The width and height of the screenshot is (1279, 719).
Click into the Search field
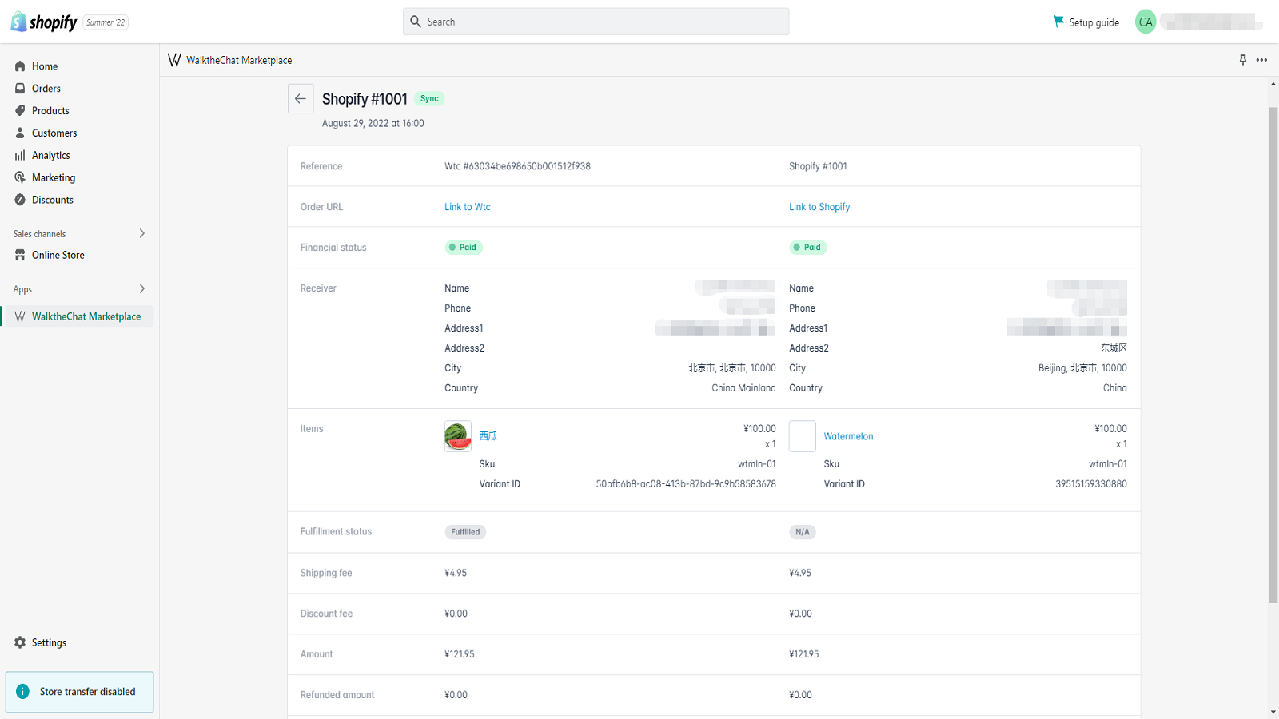pyautogui.click(x=596, y=22)
